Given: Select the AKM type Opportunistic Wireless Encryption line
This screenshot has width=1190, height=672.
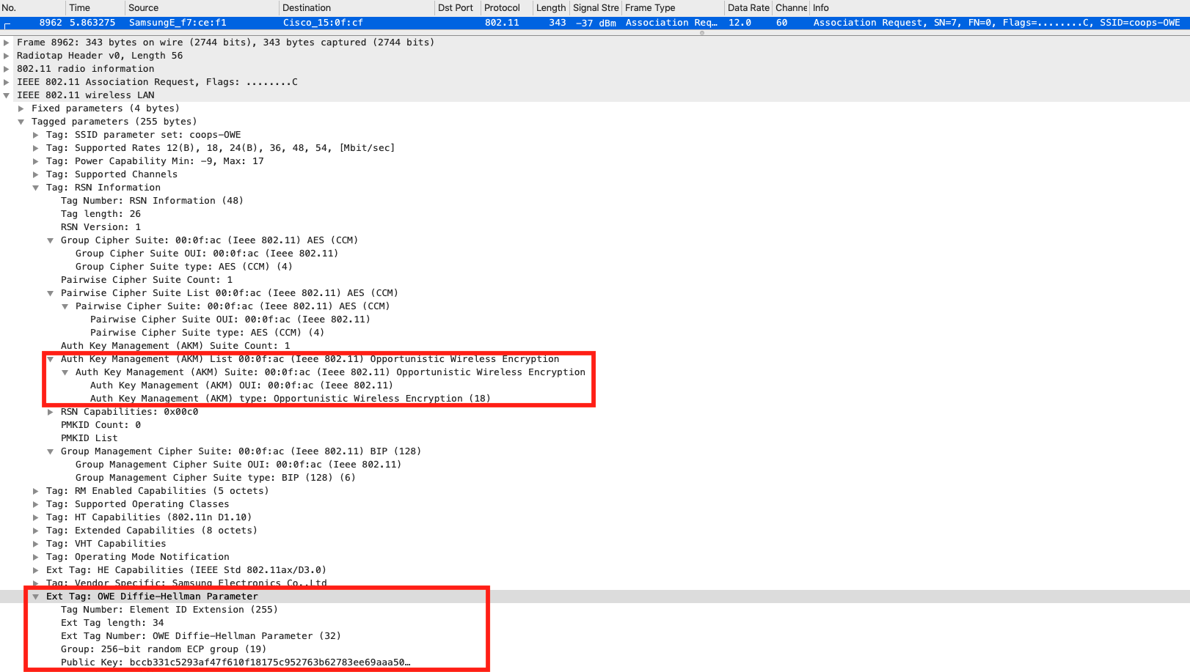Looking at the screenshot, I should [290, 399].
